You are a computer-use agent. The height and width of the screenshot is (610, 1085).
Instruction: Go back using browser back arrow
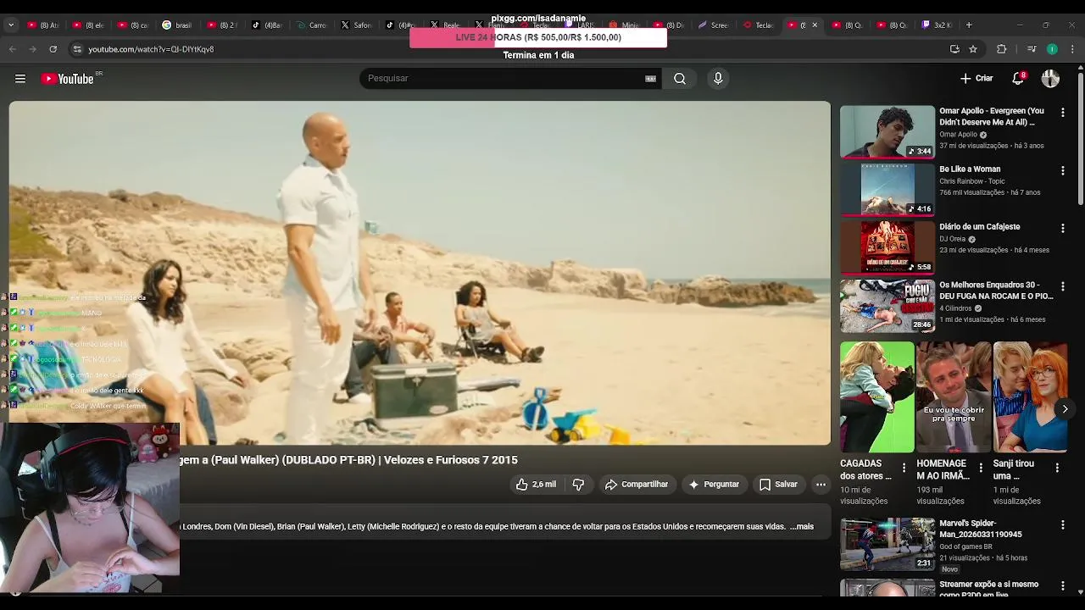(x=13, y=49)
